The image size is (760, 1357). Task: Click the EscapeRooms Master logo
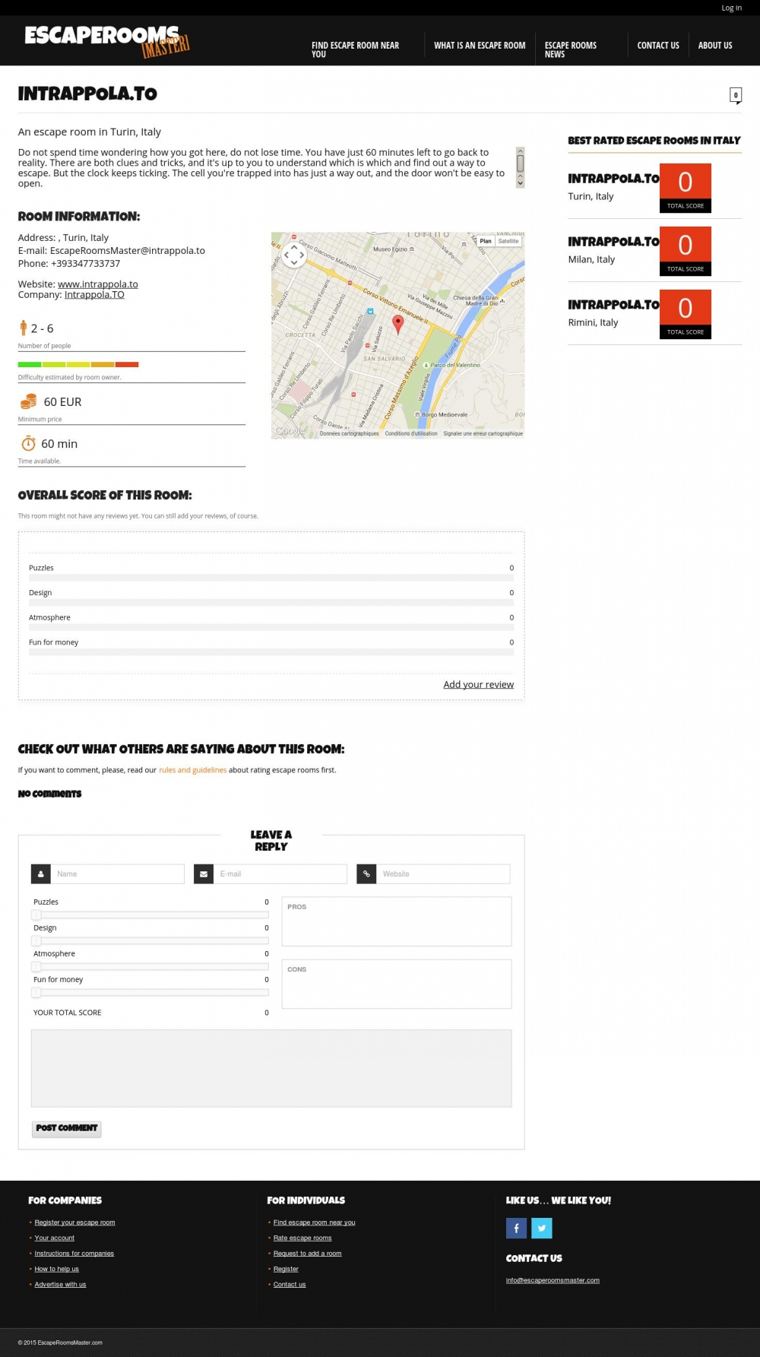pos(106,41)
